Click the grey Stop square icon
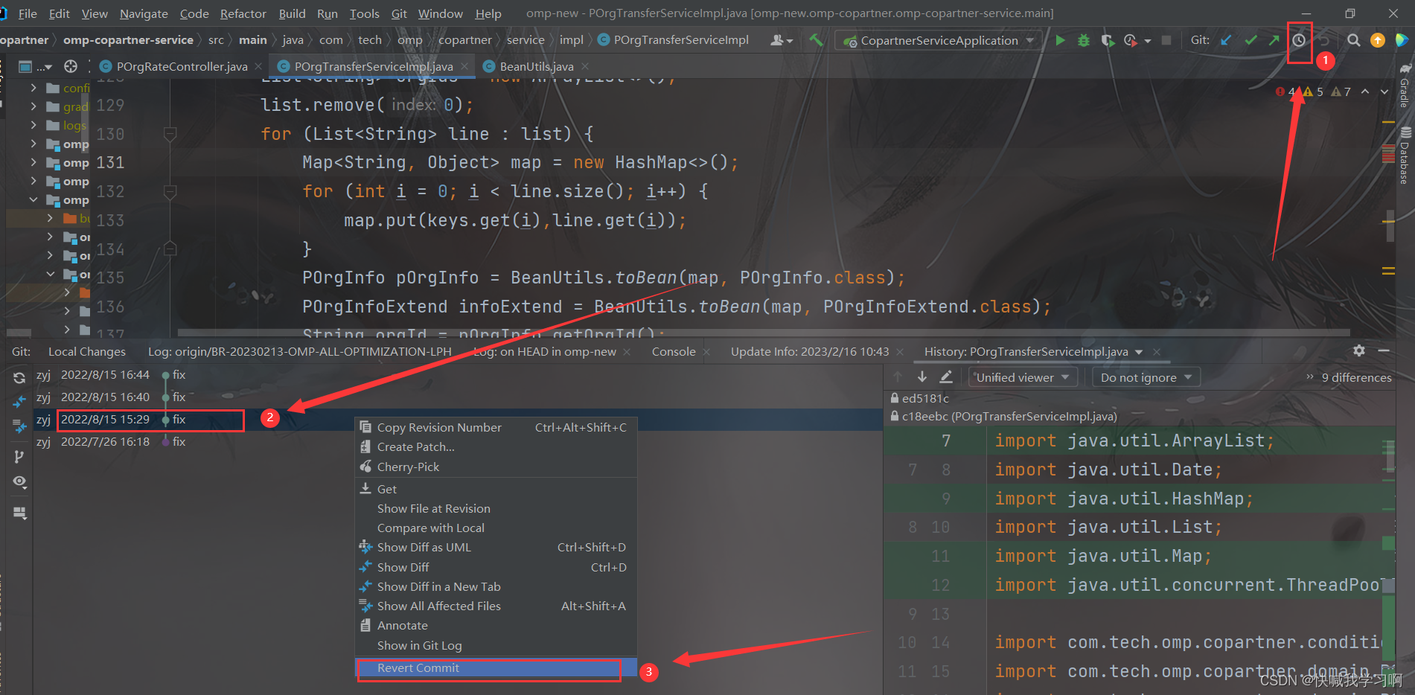1415x695 pixels. coord(1166,40)
